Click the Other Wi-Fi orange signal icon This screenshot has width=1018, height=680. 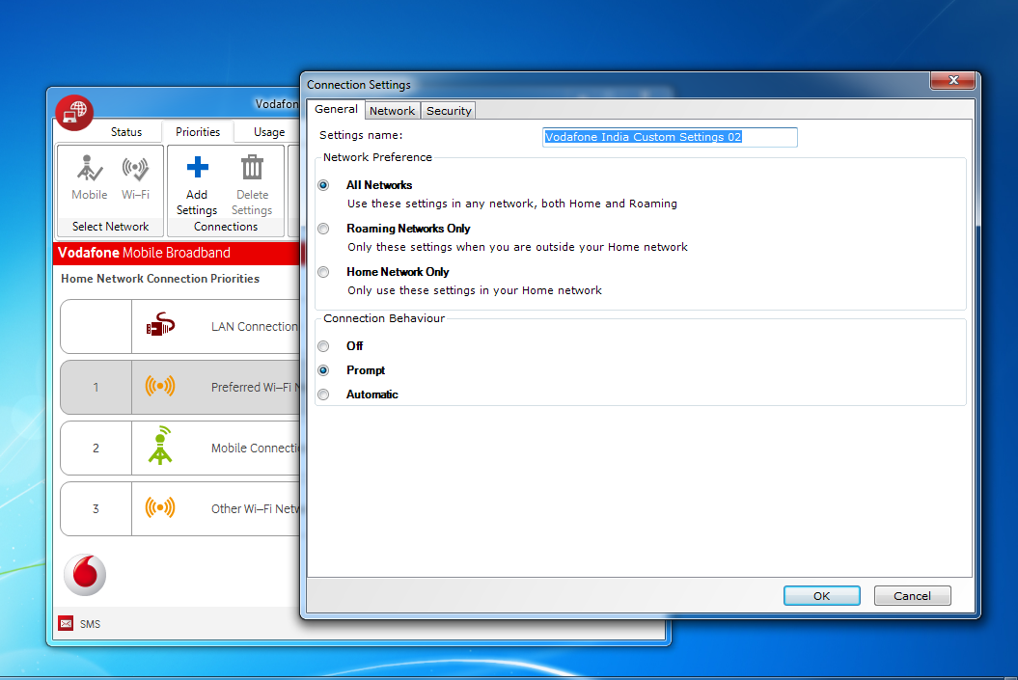(x=160, y=507)
